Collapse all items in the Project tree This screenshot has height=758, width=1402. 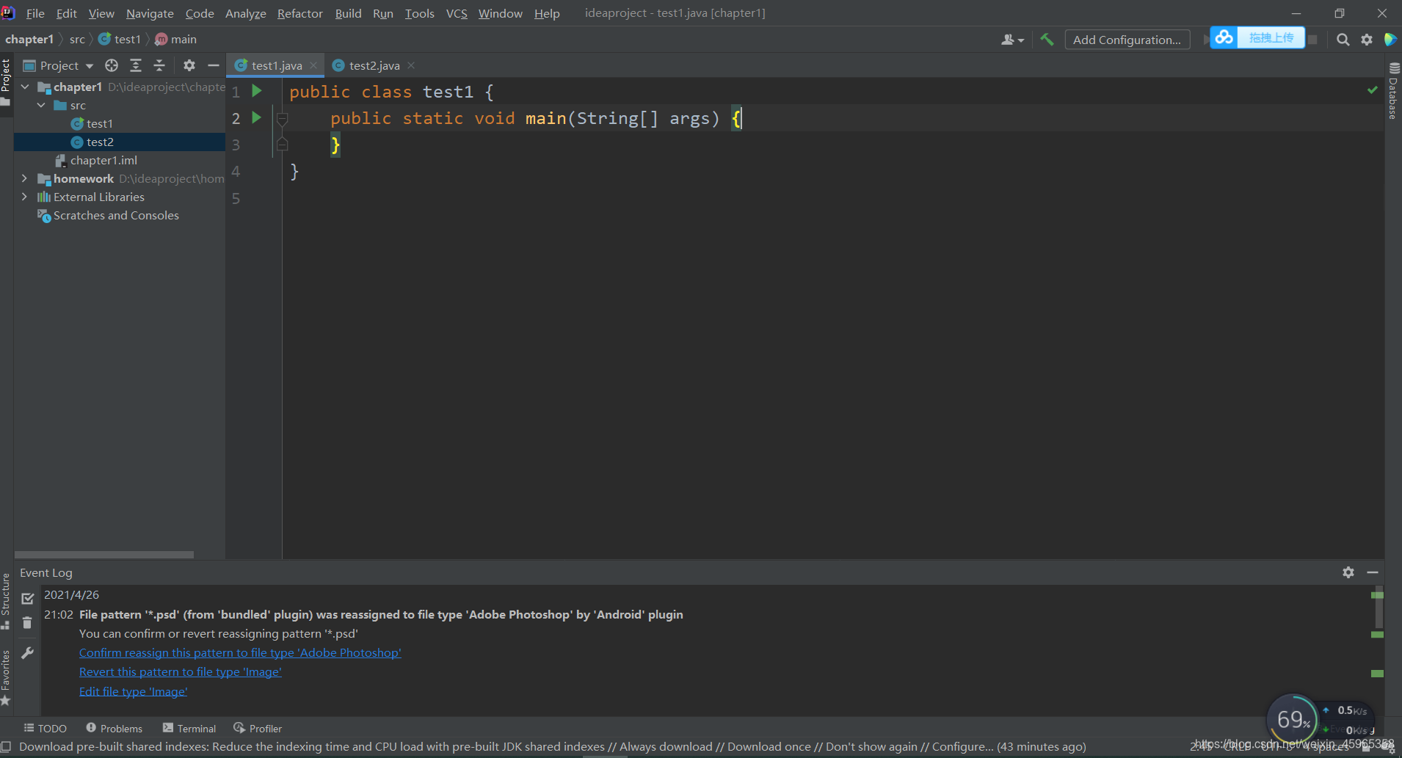point(159,65)
